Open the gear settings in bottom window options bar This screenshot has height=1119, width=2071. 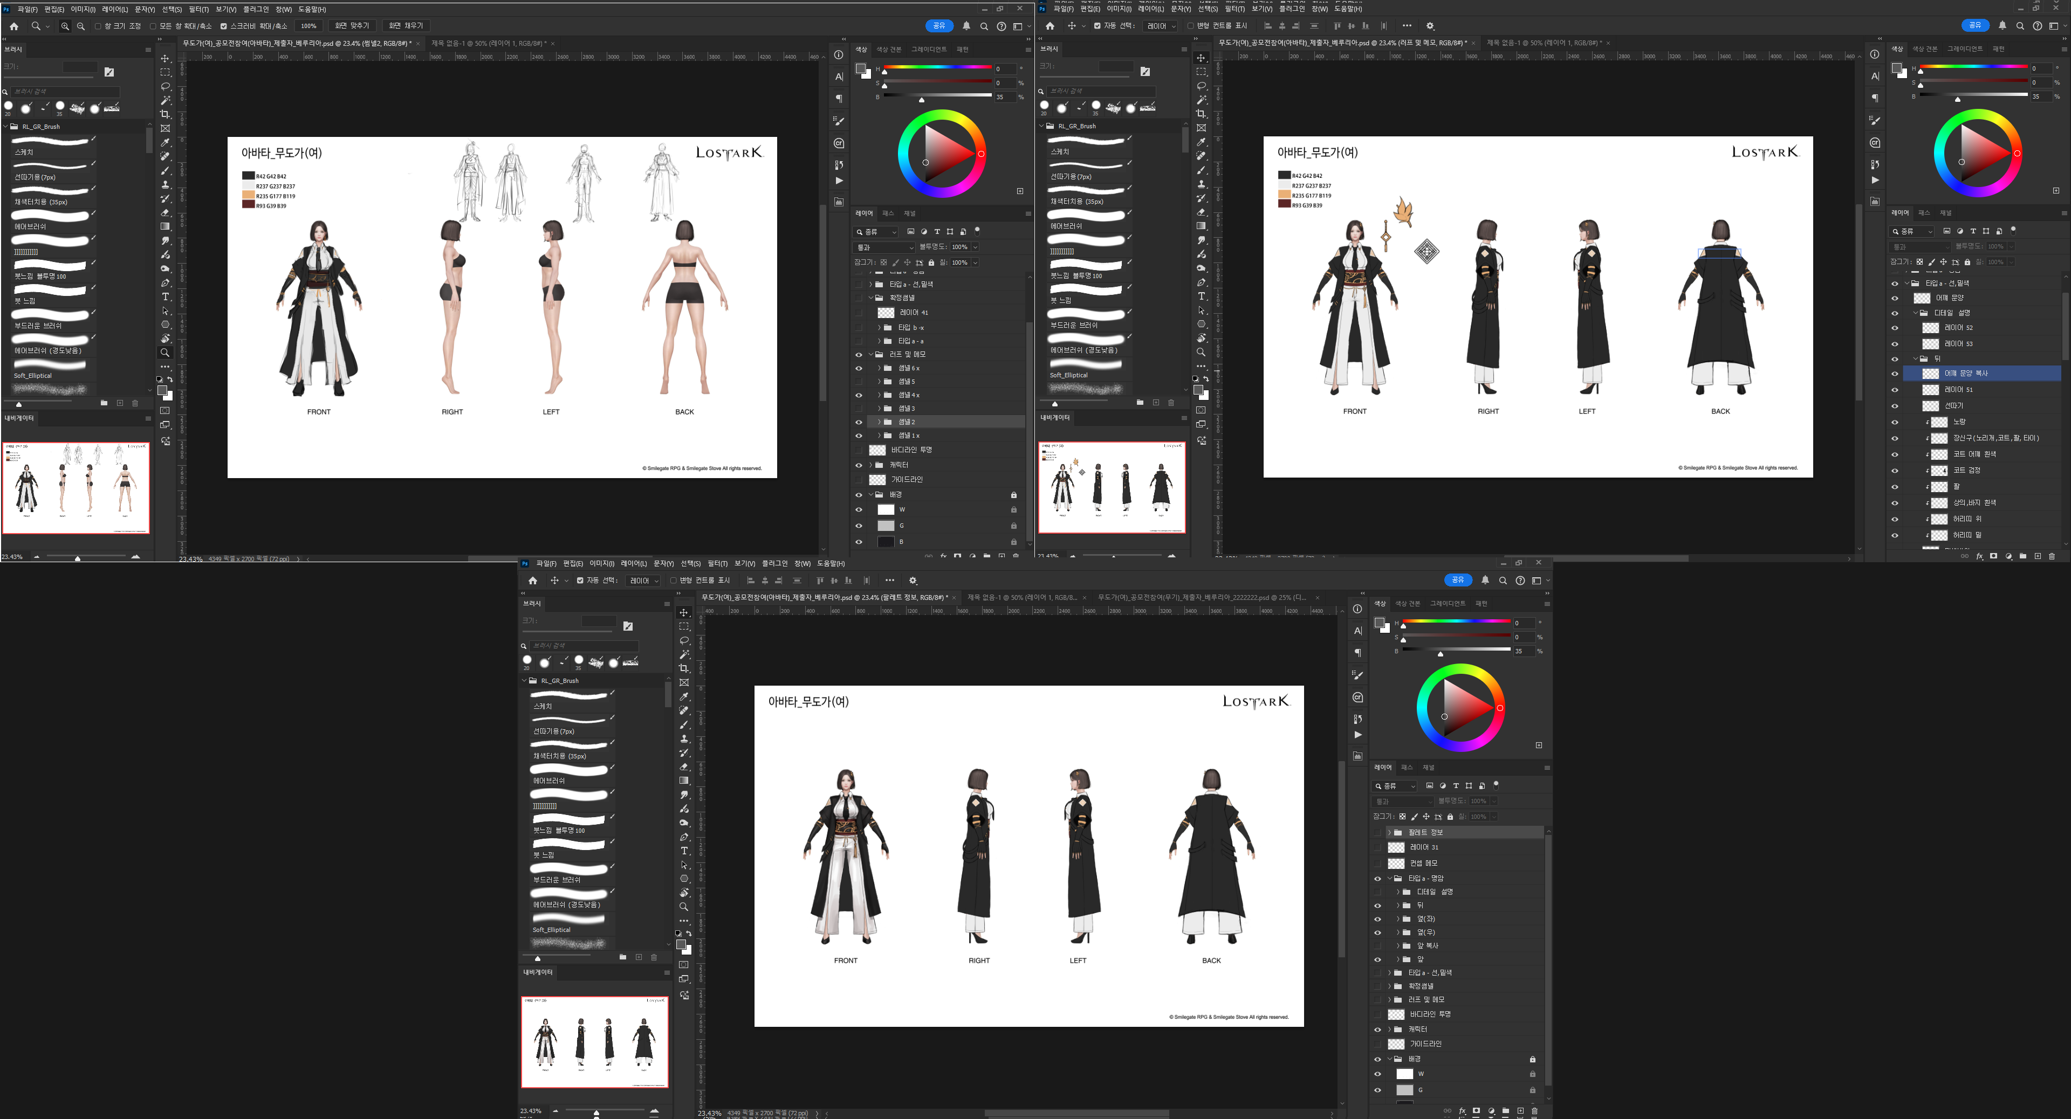pyautogui.click(x=913, y=580)
